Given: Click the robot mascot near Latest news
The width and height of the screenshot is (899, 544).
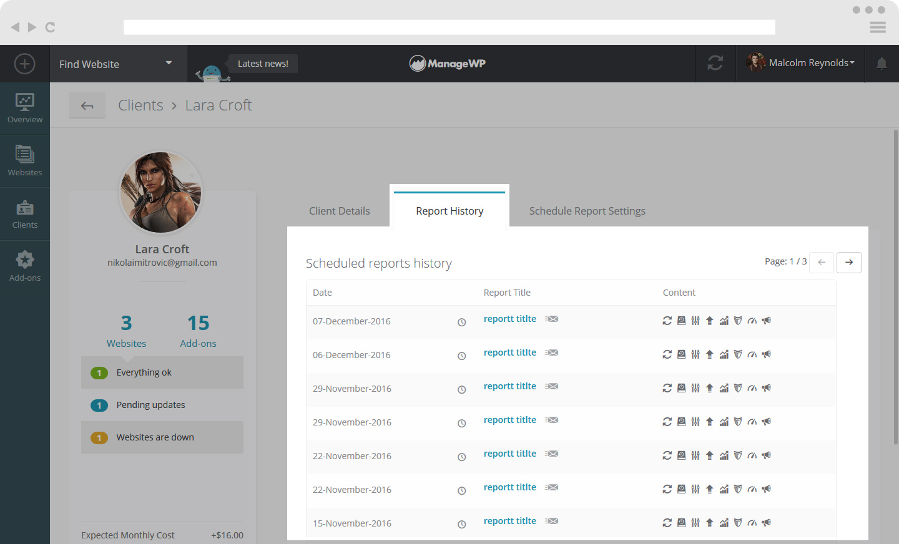Looking at the screenshot, I should 212,74.
